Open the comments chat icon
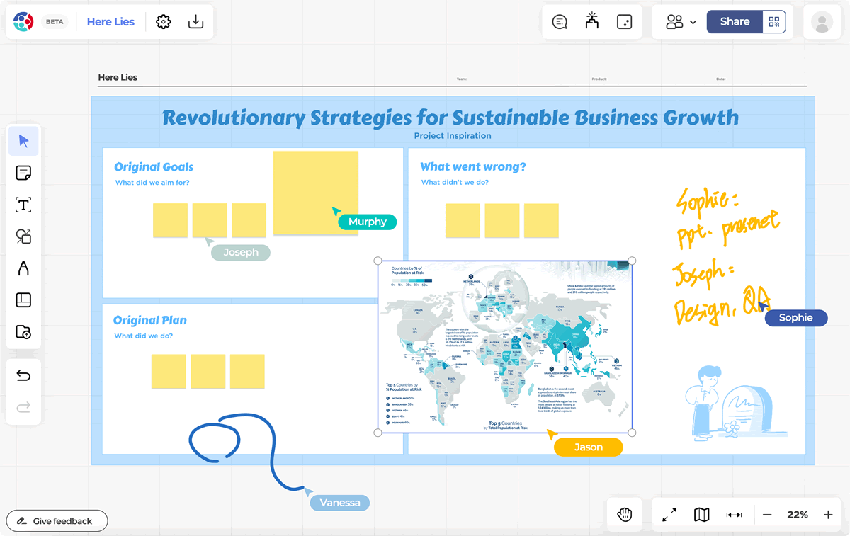This screenshot has width=850, height=536. (x=560, y=22)
